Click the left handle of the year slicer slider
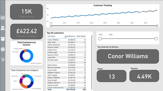Screen dimensions: 163x91 tap(100, 39)
